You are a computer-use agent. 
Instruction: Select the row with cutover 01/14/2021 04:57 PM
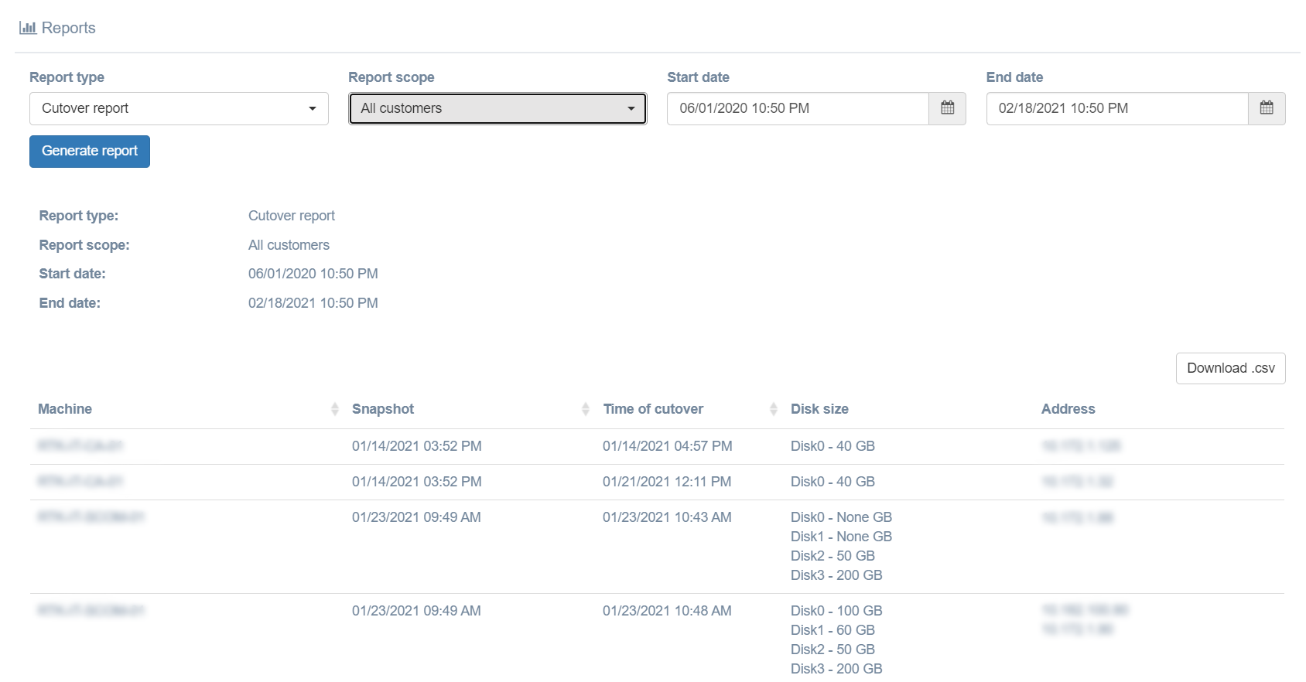coord(667,446)
